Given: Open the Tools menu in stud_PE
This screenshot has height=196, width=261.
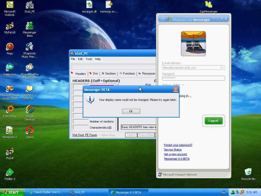Looking at the screenshot, I should (89, 59).
